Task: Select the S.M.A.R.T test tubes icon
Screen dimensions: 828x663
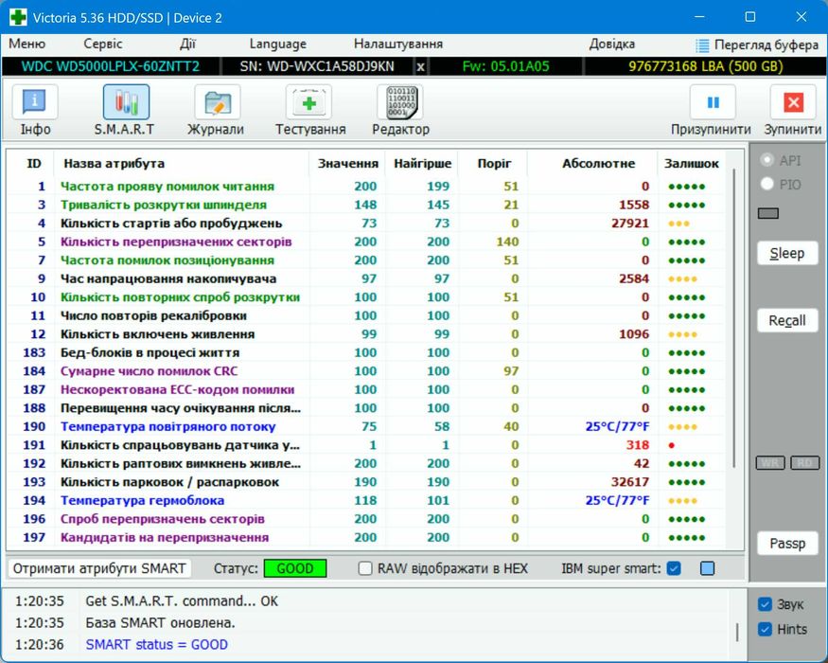Action: click(126, 101)
